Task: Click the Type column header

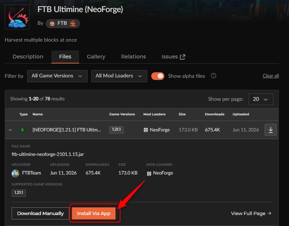Action: click(23, 114)
